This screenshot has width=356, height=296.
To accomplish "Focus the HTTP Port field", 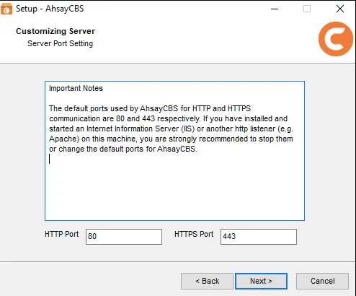I will click(124, 237).
